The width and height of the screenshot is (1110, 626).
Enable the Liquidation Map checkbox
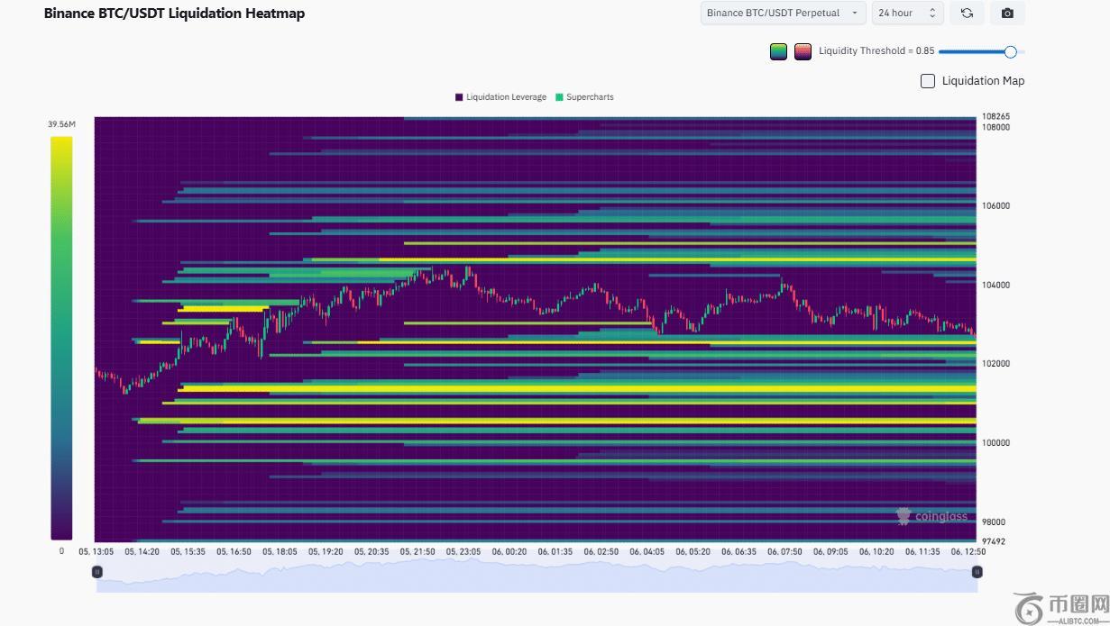click(927, 81)
